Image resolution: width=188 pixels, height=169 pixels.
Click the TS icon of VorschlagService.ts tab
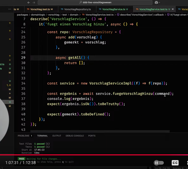point(100,9)
